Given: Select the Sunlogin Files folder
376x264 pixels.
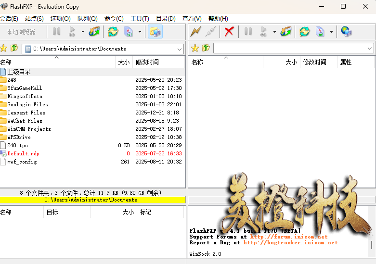Looking at the screenshot, I should pos(92,104).
